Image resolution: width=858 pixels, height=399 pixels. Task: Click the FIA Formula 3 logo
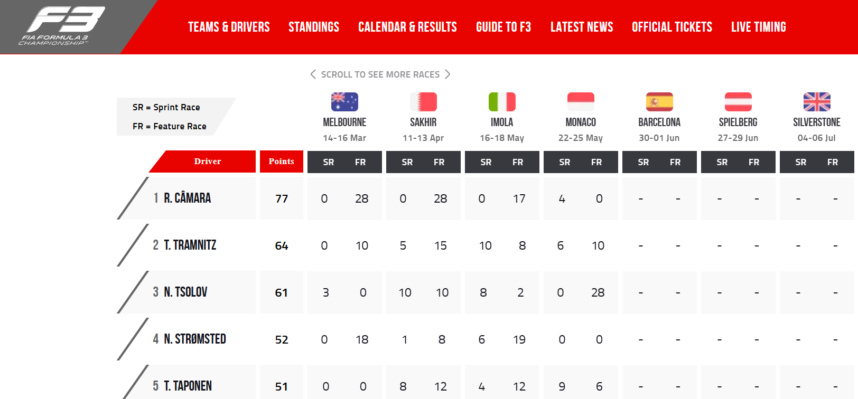[62, 26]
